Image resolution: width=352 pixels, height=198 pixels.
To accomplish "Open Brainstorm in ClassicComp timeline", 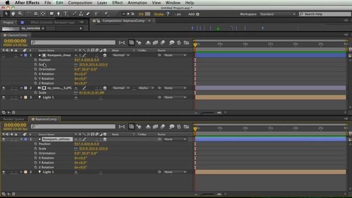I will 172,42.
